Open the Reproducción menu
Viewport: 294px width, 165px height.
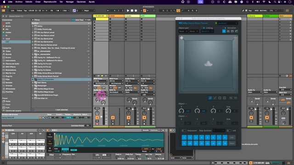[x=50, y=2]
